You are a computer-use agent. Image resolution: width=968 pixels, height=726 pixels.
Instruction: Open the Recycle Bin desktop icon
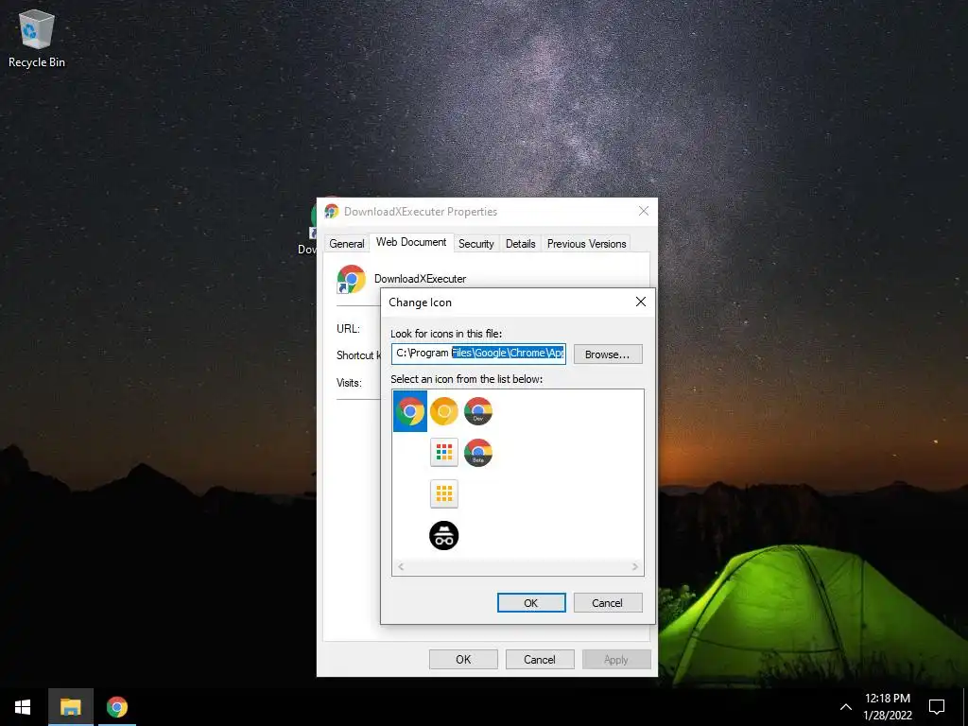click(x=37, y=38)
